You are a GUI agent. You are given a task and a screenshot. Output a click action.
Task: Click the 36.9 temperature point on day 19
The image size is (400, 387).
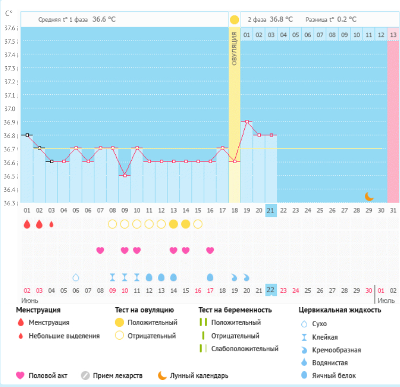(246, 122)
